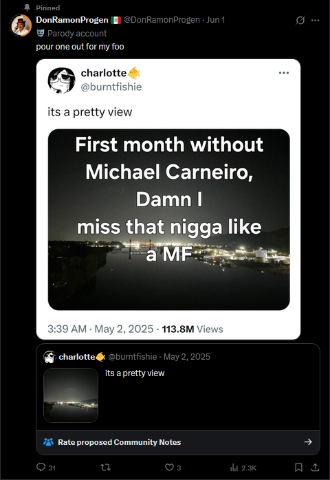
Task: Click the repost arrows icon
Action: [x=106, y=467]
